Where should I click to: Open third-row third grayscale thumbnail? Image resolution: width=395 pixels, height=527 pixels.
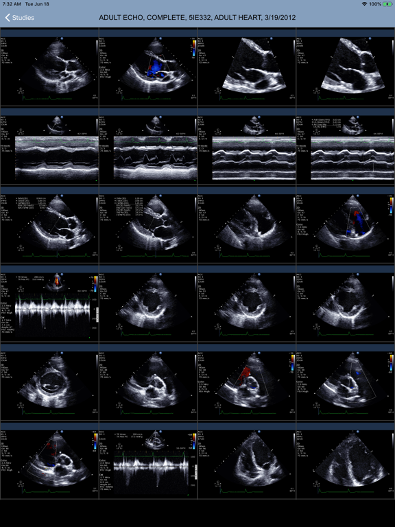(247, 225)
